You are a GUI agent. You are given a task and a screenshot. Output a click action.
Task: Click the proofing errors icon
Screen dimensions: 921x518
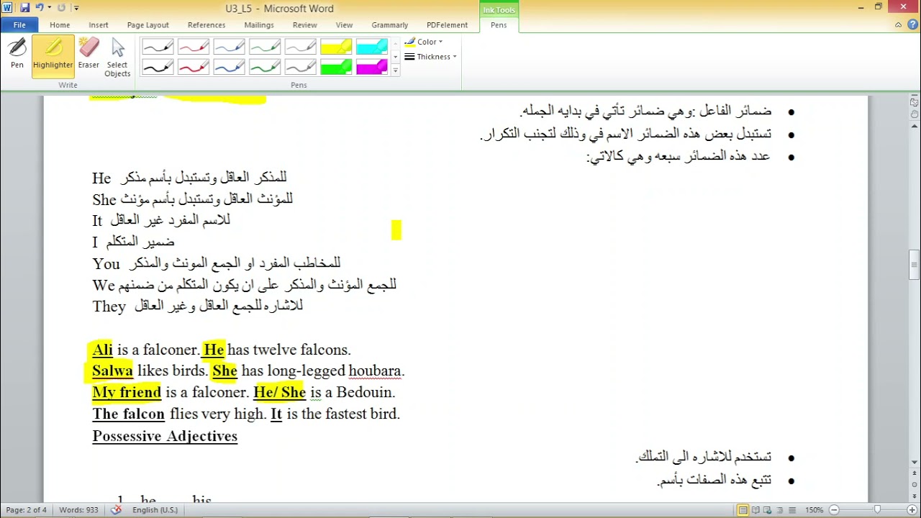point(117,510)
